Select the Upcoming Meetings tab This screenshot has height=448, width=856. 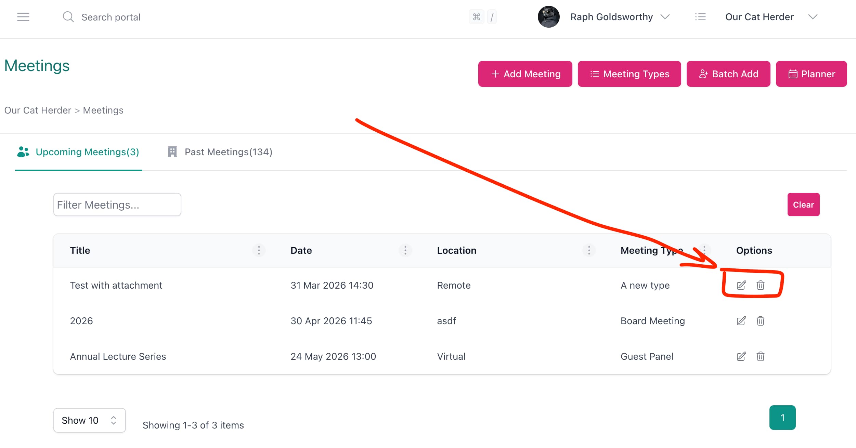coord(87,152)
